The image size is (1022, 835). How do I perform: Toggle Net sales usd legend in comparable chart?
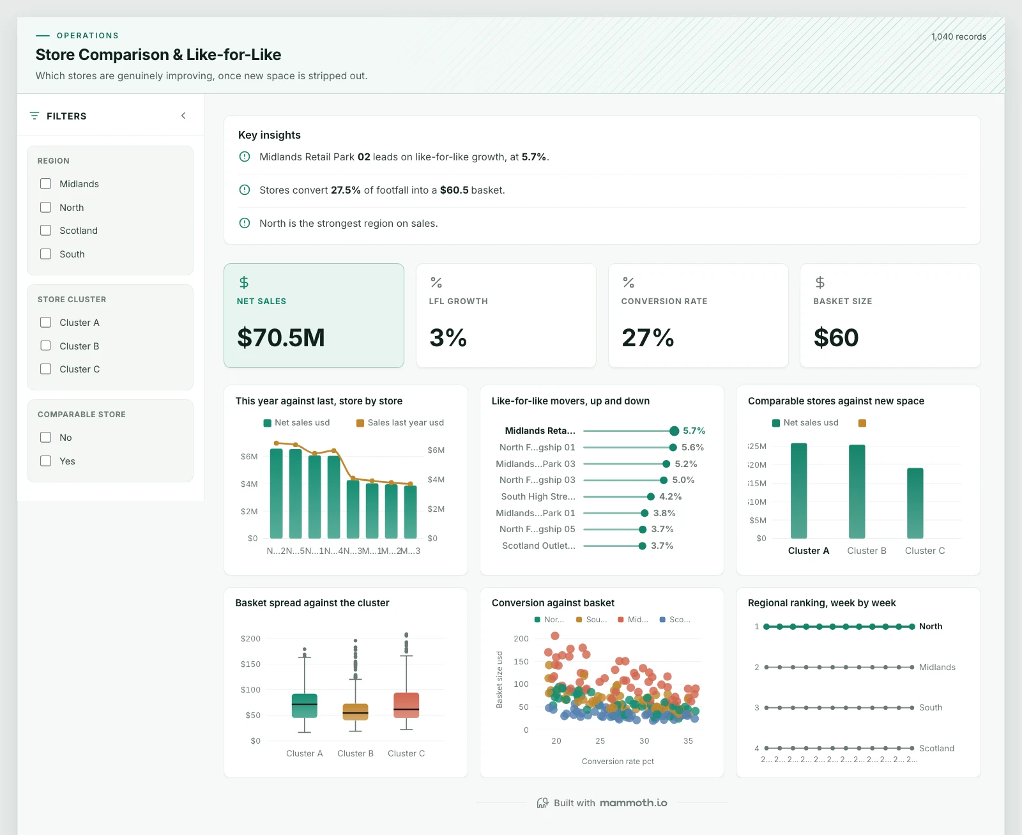pyautogui.click(x=805, y=423)
